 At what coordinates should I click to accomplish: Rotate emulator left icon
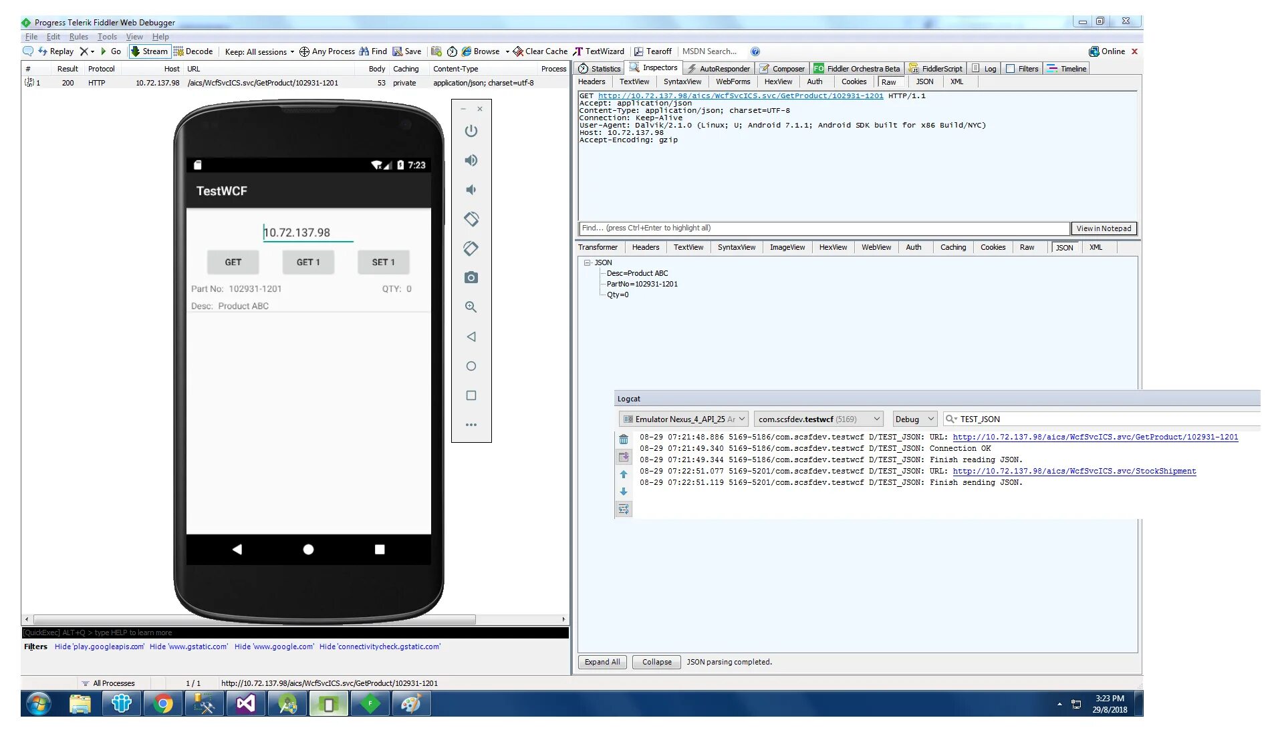(x=471, y=219)
